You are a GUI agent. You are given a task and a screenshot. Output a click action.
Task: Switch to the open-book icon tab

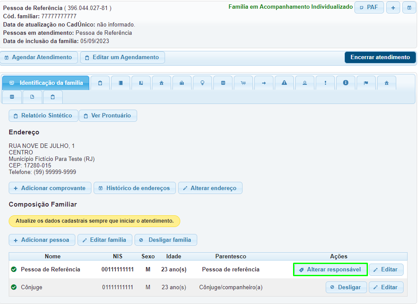(x=141, y=83)
